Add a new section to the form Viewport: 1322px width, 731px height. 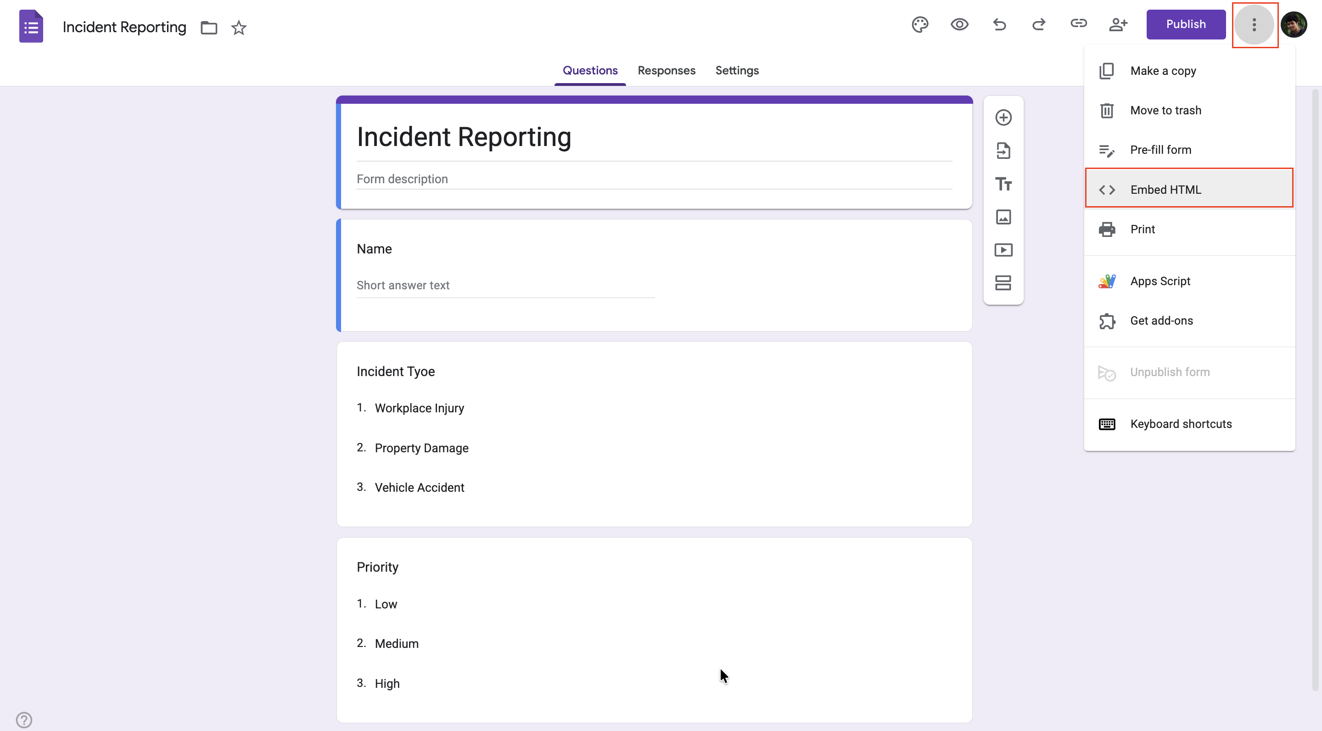tap(1003, 283)
